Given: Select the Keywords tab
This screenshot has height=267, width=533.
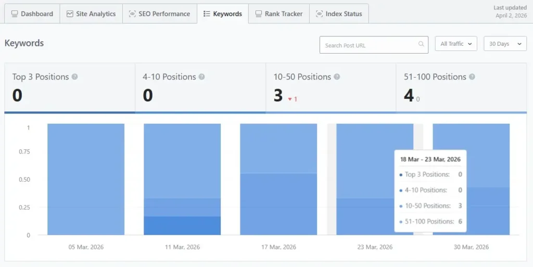Looking at the screenshot, I should pyautogui.click(x=222, y=14).
